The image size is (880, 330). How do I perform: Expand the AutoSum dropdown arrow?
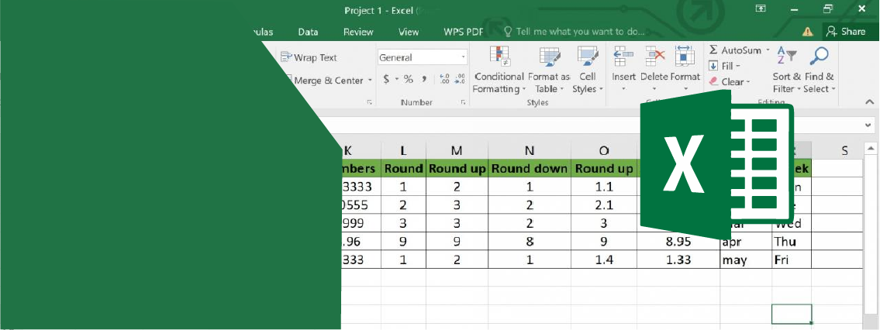tap(768, 50)
